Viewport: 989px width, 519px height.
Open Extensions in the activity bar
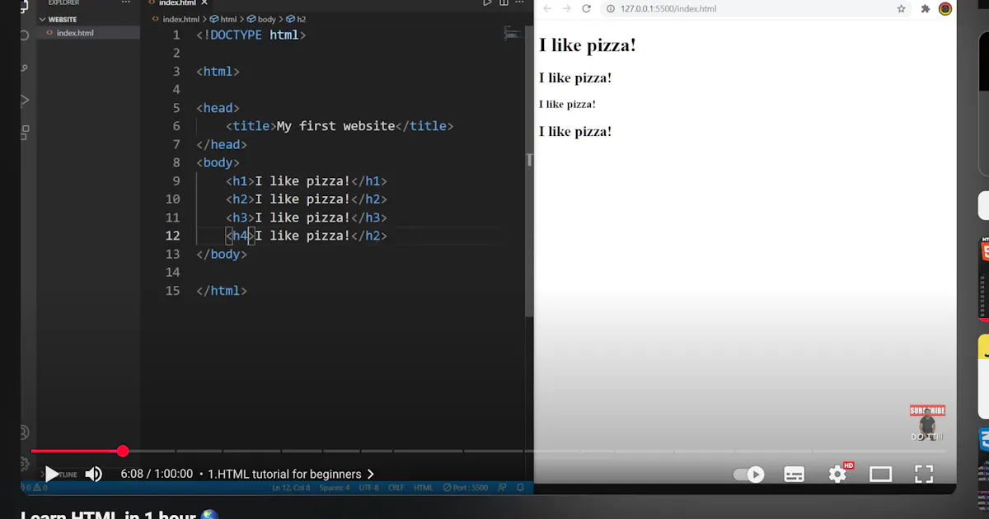24,132
